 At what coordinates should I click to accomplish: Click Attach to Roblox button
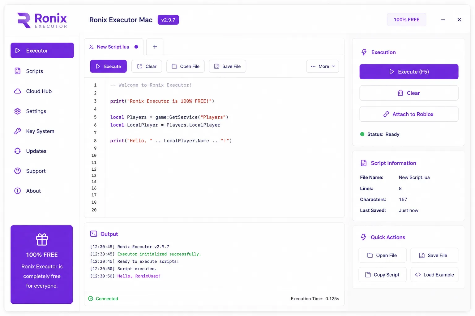pos(409,114)
